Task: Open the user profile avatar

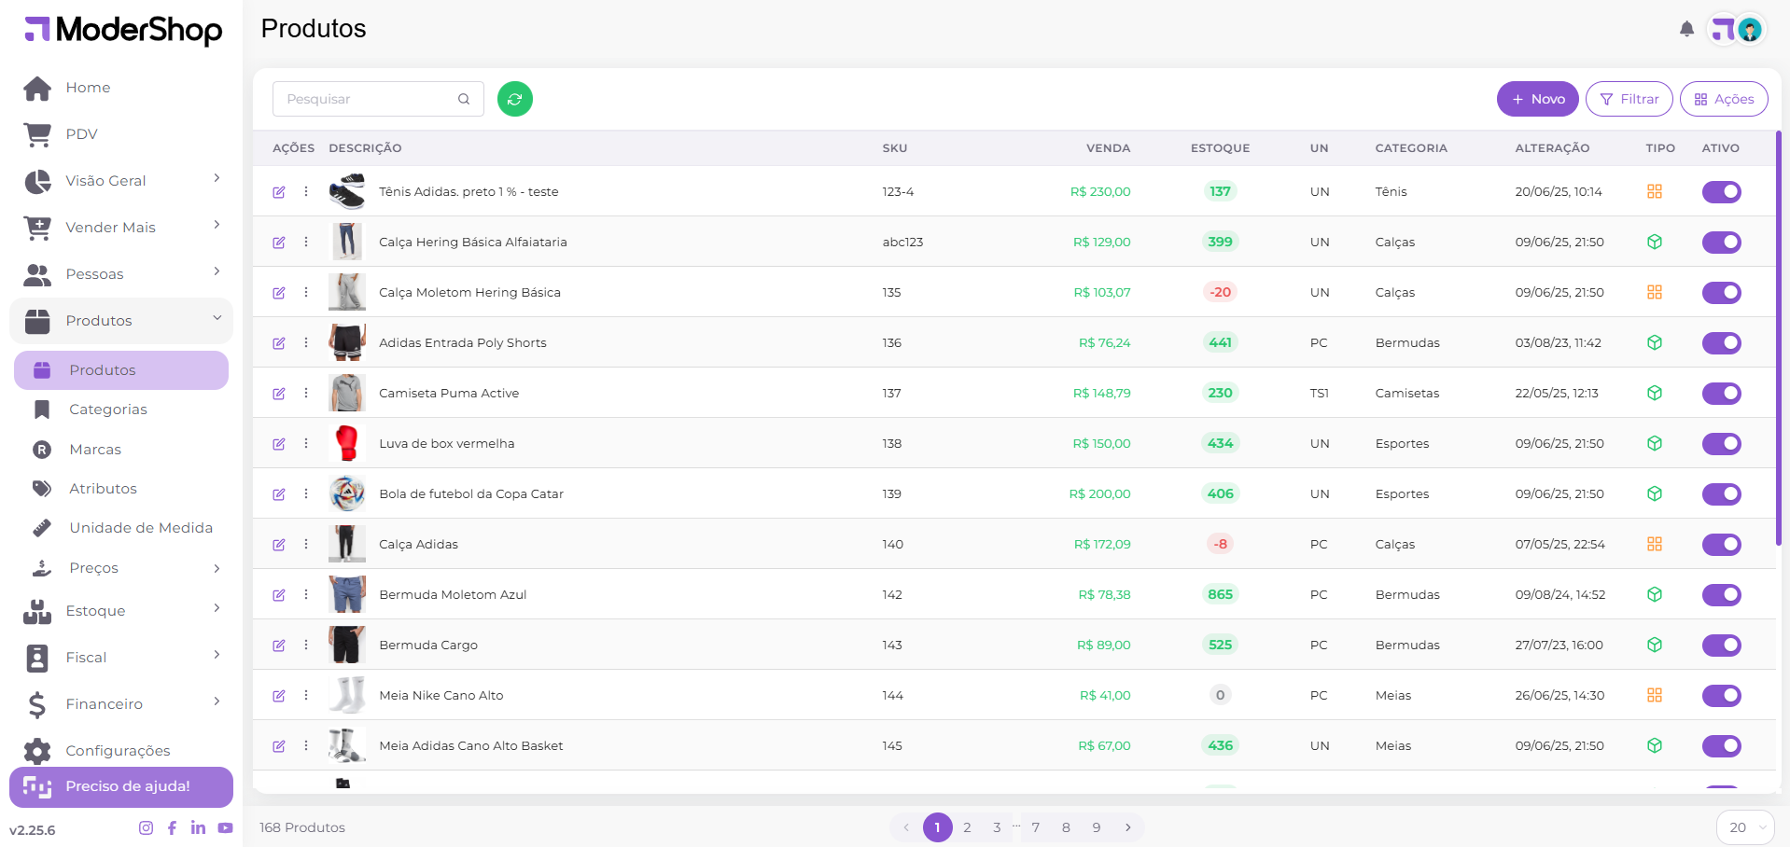Action: pos(1750,30)
